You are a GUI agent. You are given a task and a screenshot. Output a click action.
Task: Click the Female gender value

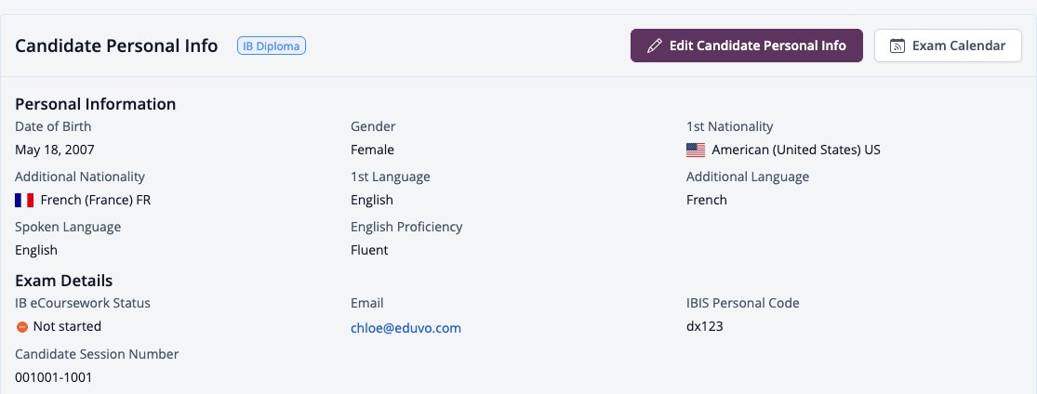point(372,150)
